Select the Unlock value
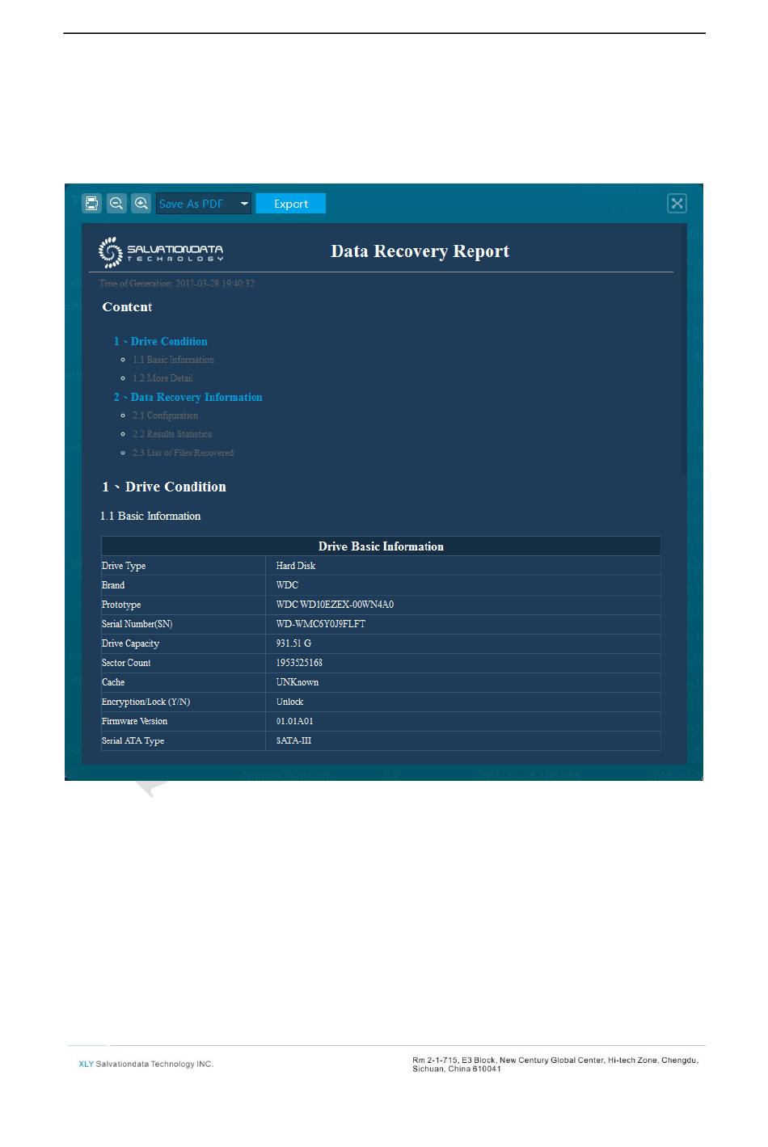Viewport: 768px width, 1147px height. 289,702
